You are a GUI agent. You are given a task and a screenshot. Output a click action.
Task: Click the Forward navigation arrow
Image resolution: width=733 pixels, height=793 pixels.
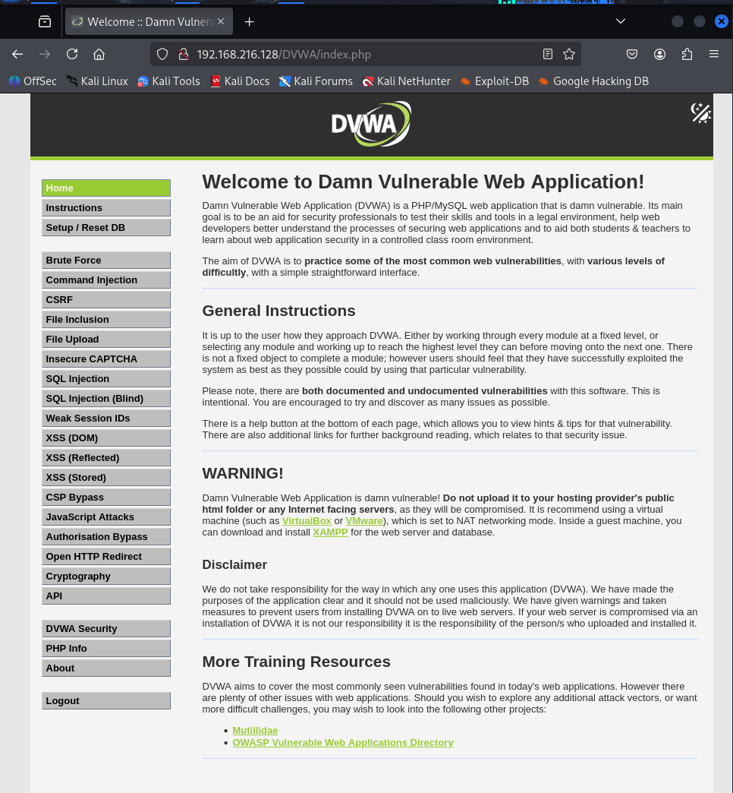45,54
